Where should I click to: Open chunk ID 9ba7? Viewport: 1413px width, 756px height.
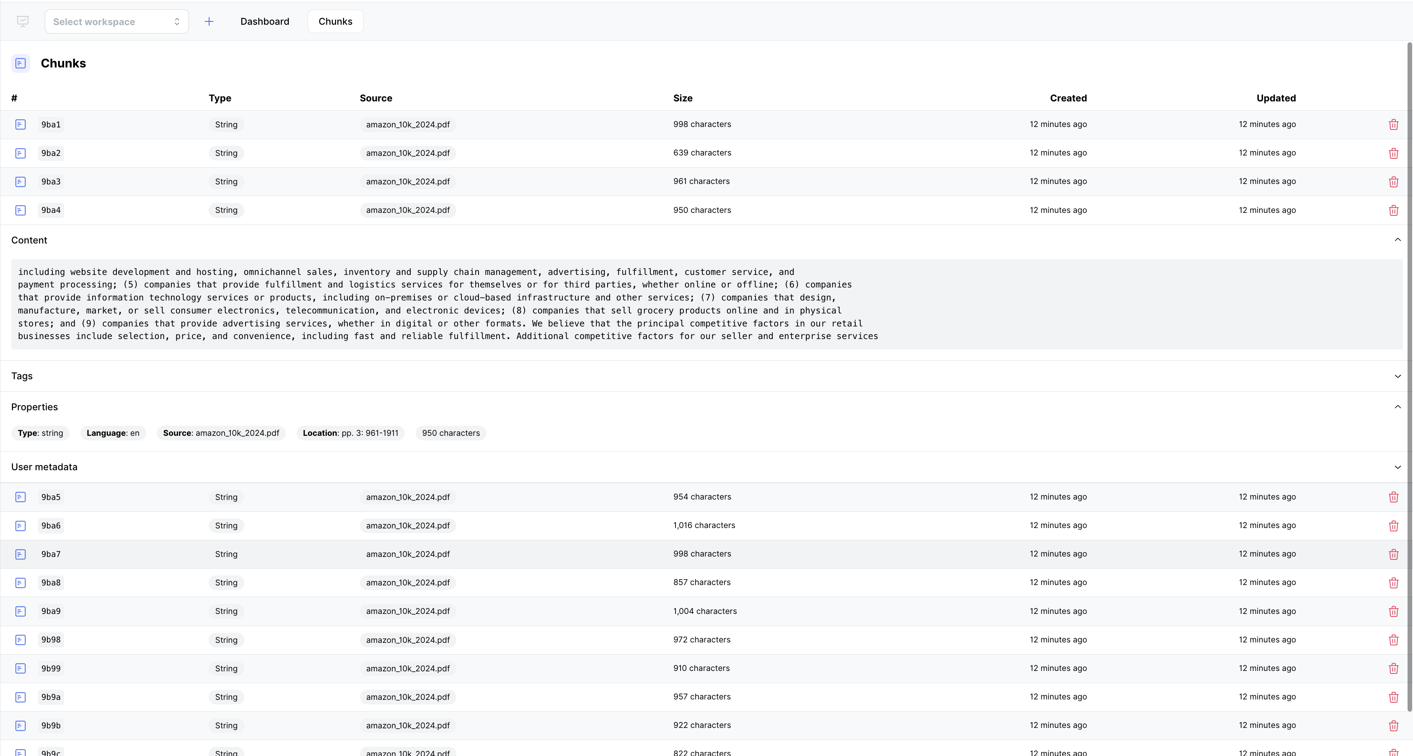pyautogui.click(x=51, y=554)
